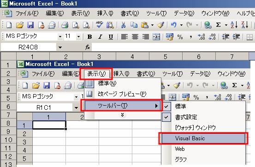
Task: Click the Print printer icon in top toolbar
Action: pyautogui.click(x=65, y=25)
